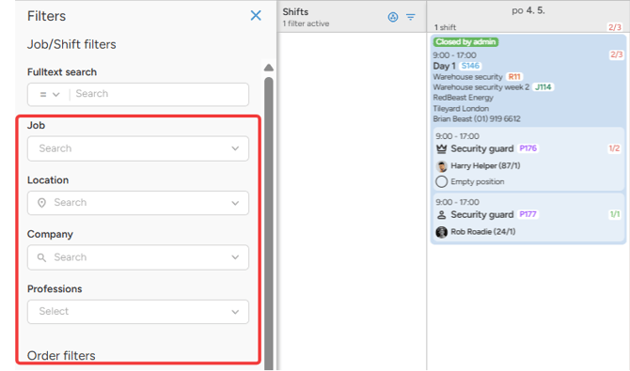Open the Day 1 shift title
This screenshot has width=630, height=371.
pos(444,66)
